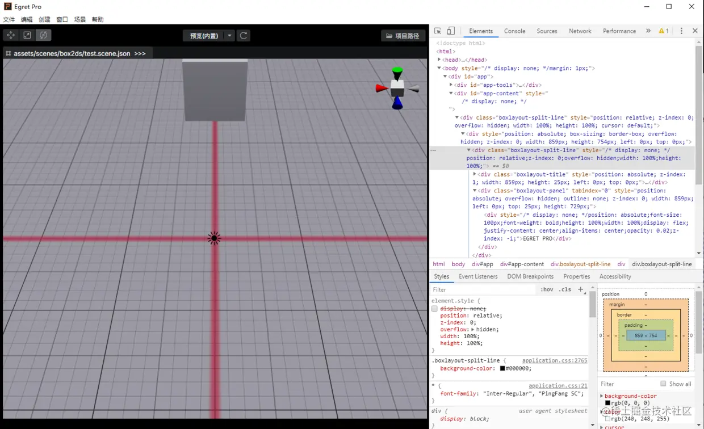Collapse the boxlayout-panel div node
Viewport: 704px width, 429px height.
tap(475, 191)
